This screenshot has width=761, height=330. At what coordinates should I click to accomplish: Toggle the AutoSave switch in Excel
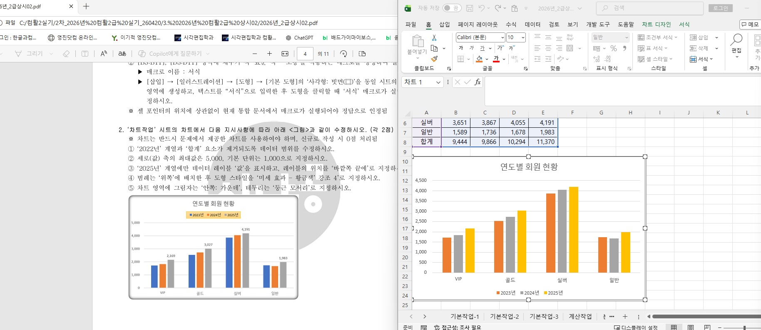click(x=451, y=8)
